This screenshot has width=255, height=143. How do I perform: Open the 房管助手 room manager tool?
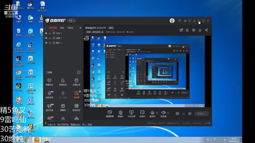click(63, 82)
